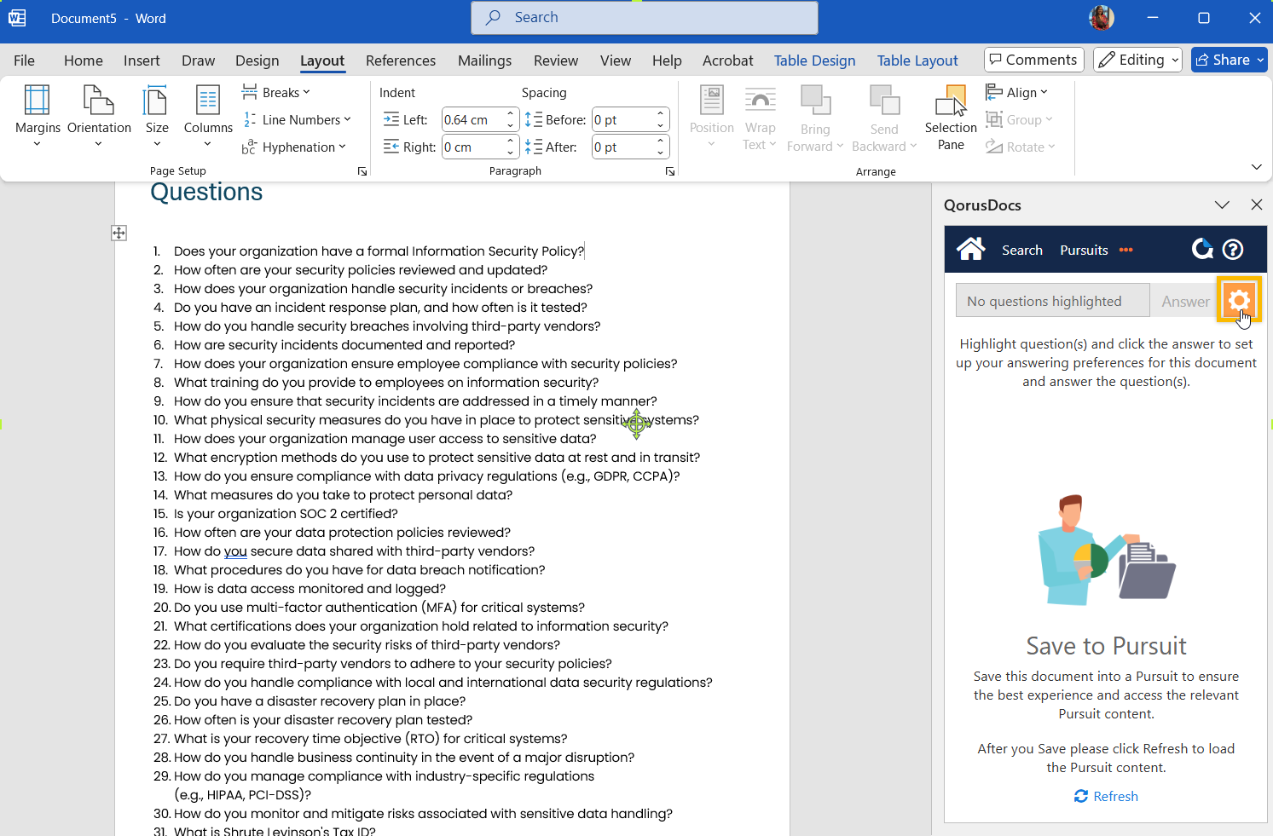Open the Table Design tab

point(814,61)
